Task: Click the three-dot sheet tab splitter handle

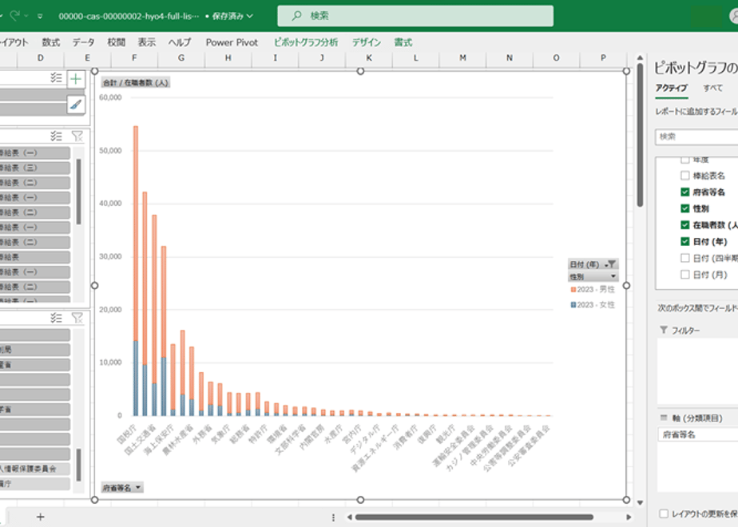Action: click(x=333, y=517)
